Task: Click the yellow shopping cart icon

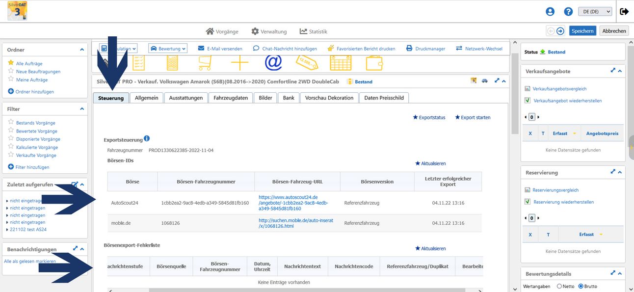Action: 205,63
